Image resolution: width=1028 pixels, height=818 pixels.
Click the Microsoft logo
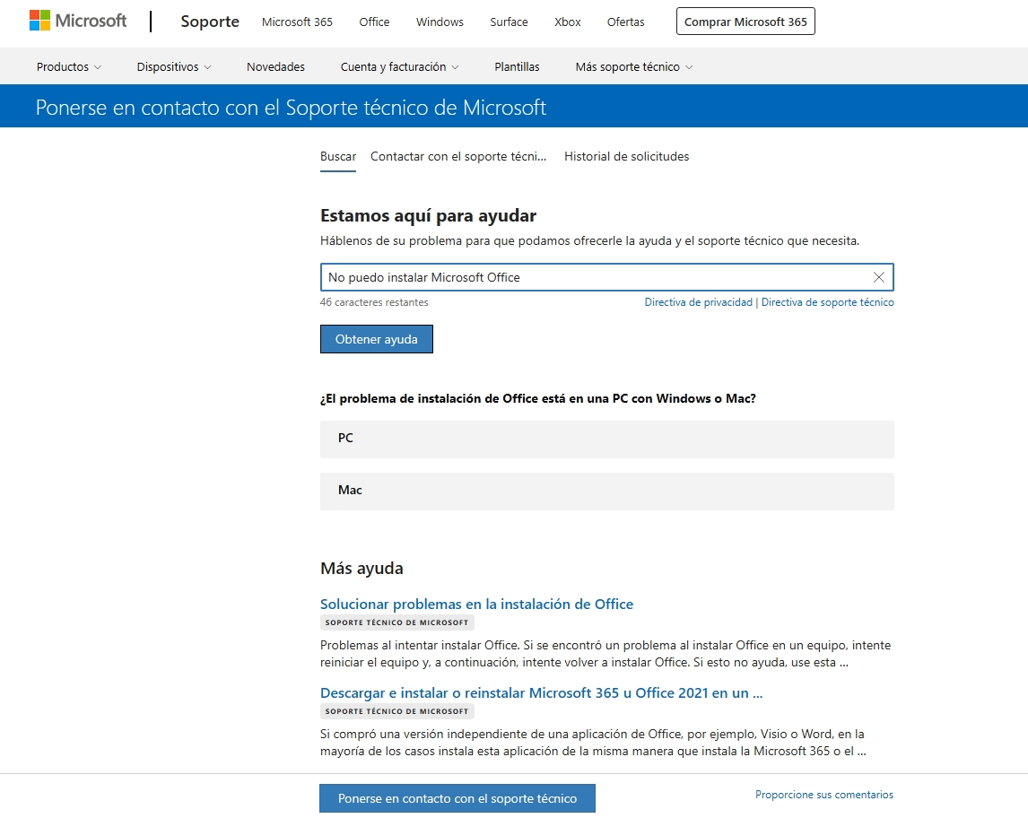[78, 21]
